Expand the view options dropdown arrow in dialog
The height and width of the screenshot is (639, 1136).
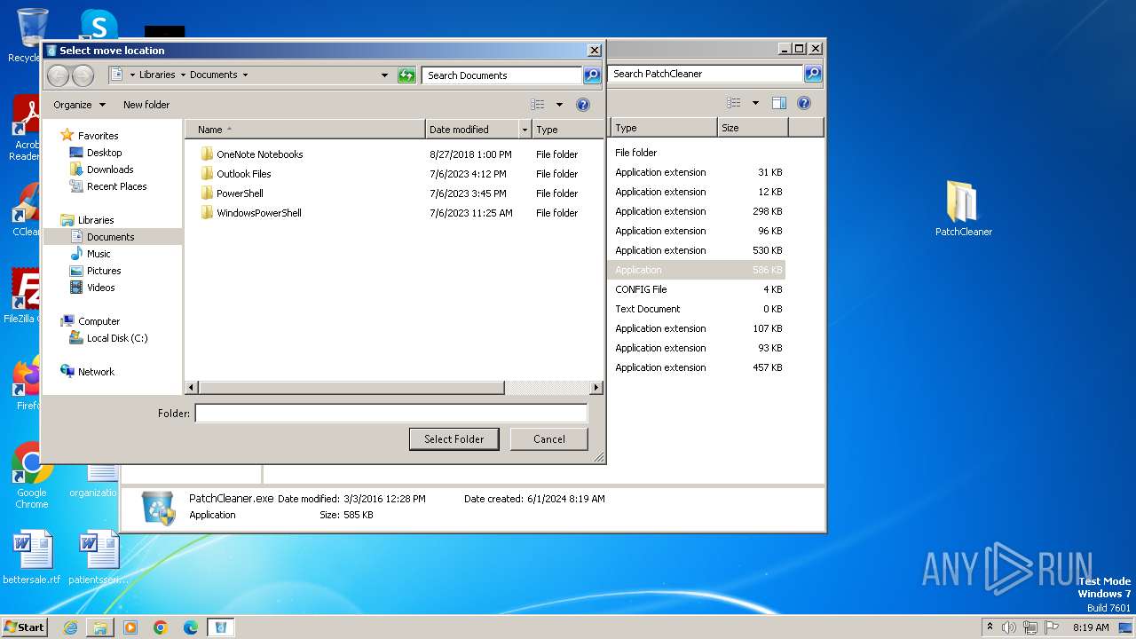(x=559, y=105)
